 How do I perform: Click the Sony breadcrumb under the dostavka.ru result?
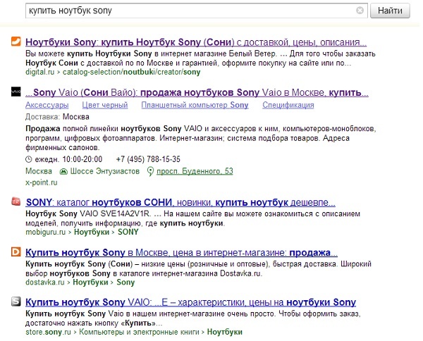tap(125, 283)
